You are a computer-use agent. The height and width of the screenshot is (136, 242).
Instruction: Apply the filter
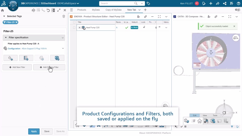point(34,131)
